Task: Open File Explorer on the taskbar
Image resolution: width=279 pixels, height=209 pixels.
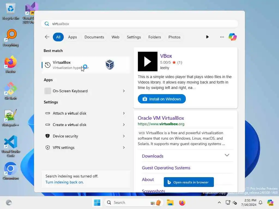Action: tap(170, 202)
